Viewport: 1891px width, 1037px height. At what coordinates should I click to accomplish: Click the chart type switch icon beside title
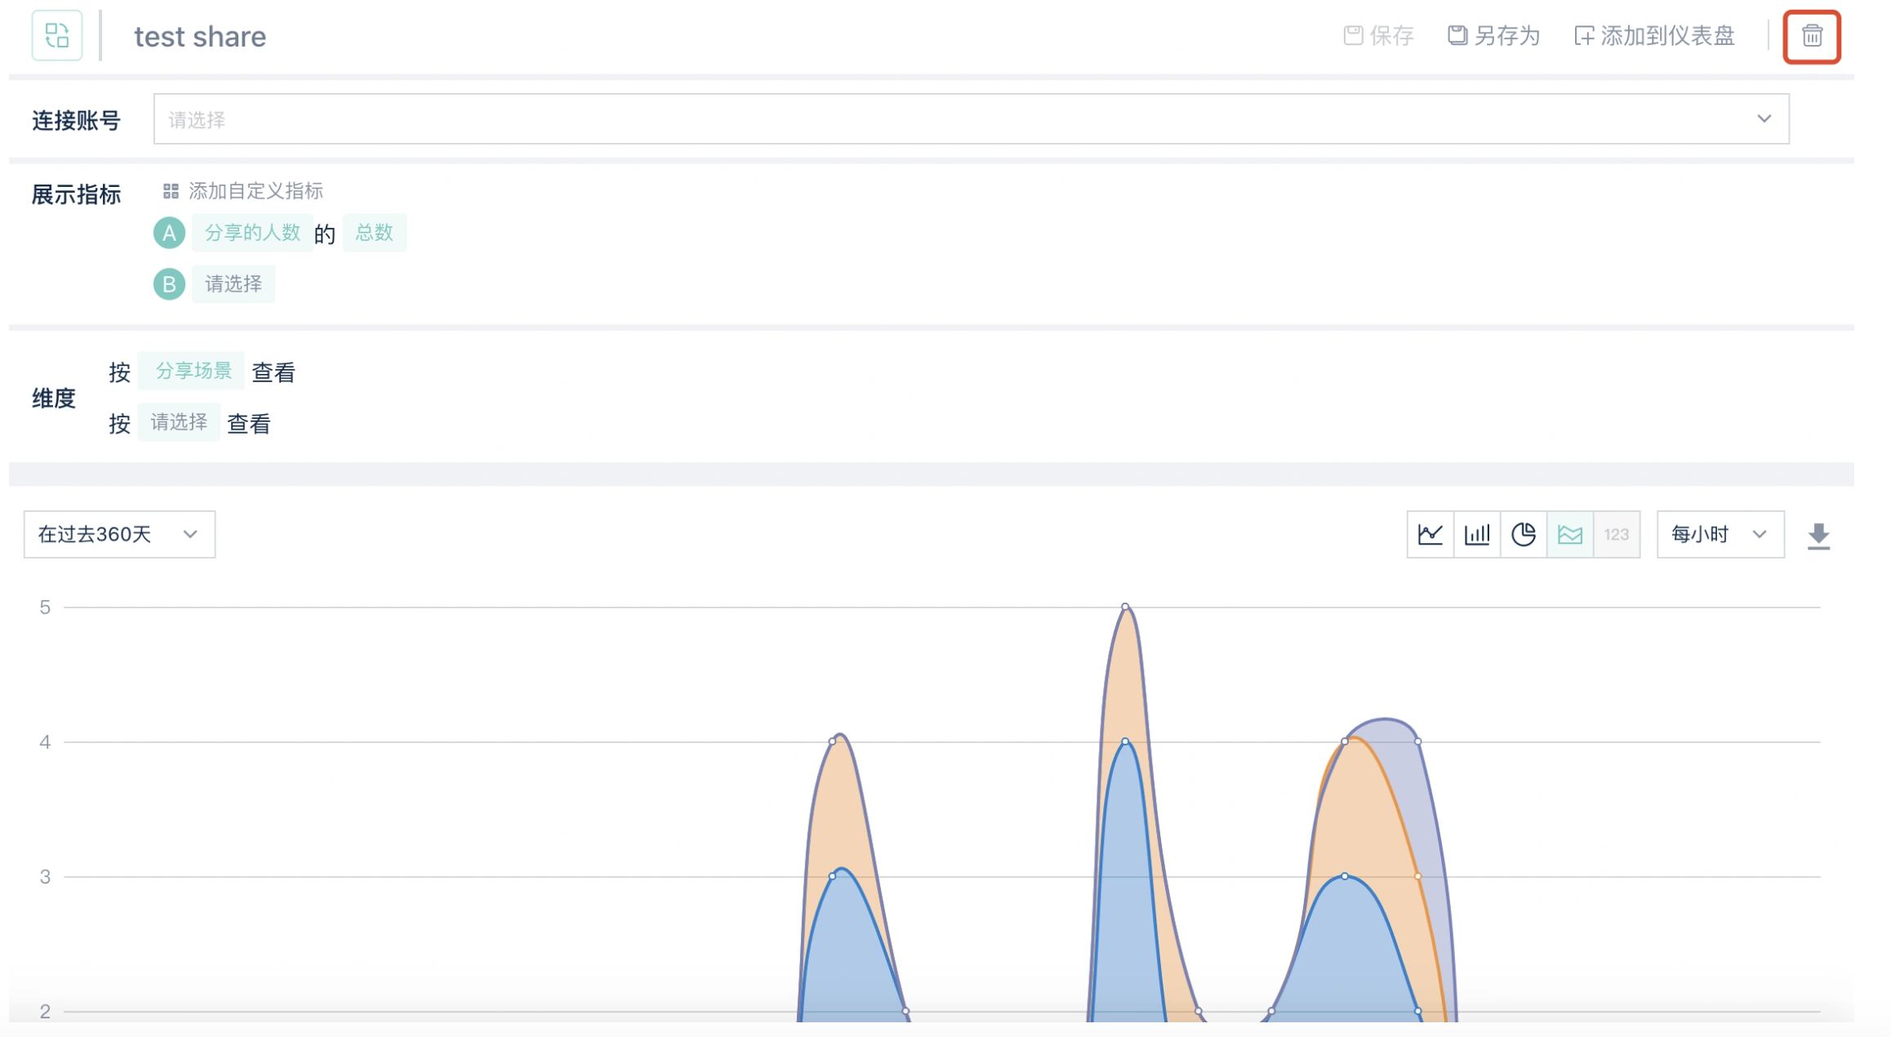[56, 36]
